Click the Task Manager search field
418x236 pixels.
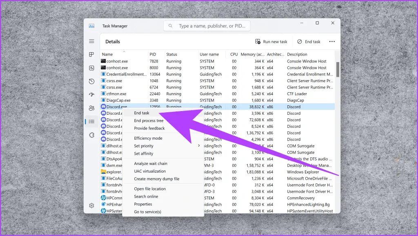(207, 26)
